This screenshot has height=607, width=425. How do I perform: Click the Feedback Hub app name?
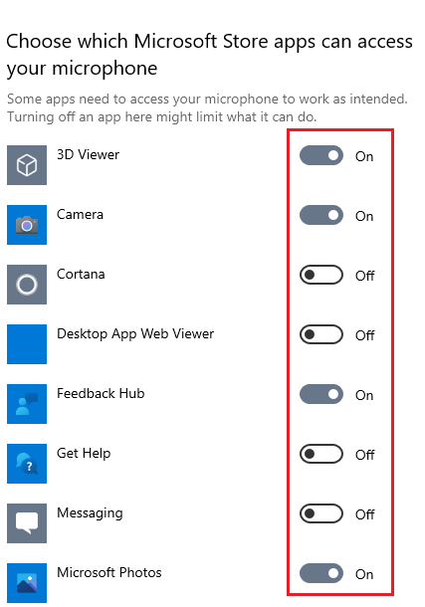click(x=101, y=393)
